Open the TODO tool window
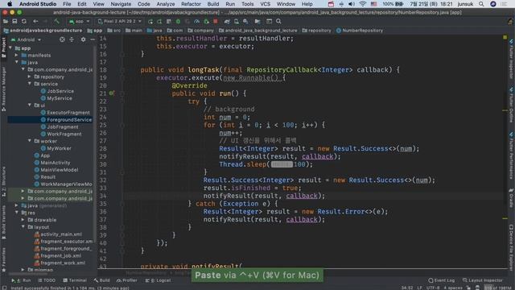The width and height of the screenshot is (515, 290). (x=47, y=280)
